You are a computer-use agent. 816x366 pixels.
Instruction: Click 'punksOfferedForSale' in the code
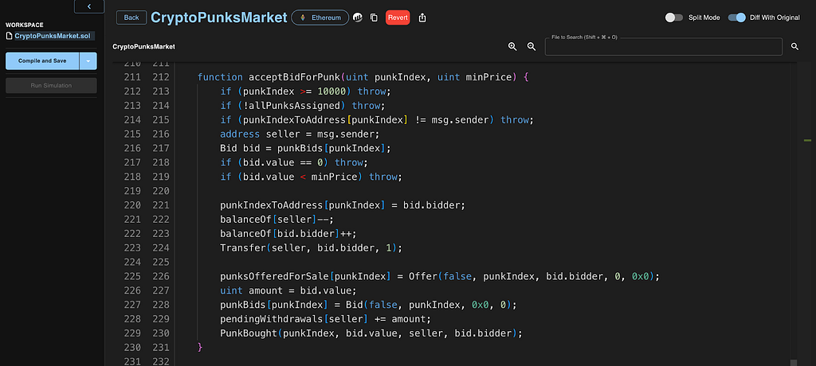coord(274,276)
